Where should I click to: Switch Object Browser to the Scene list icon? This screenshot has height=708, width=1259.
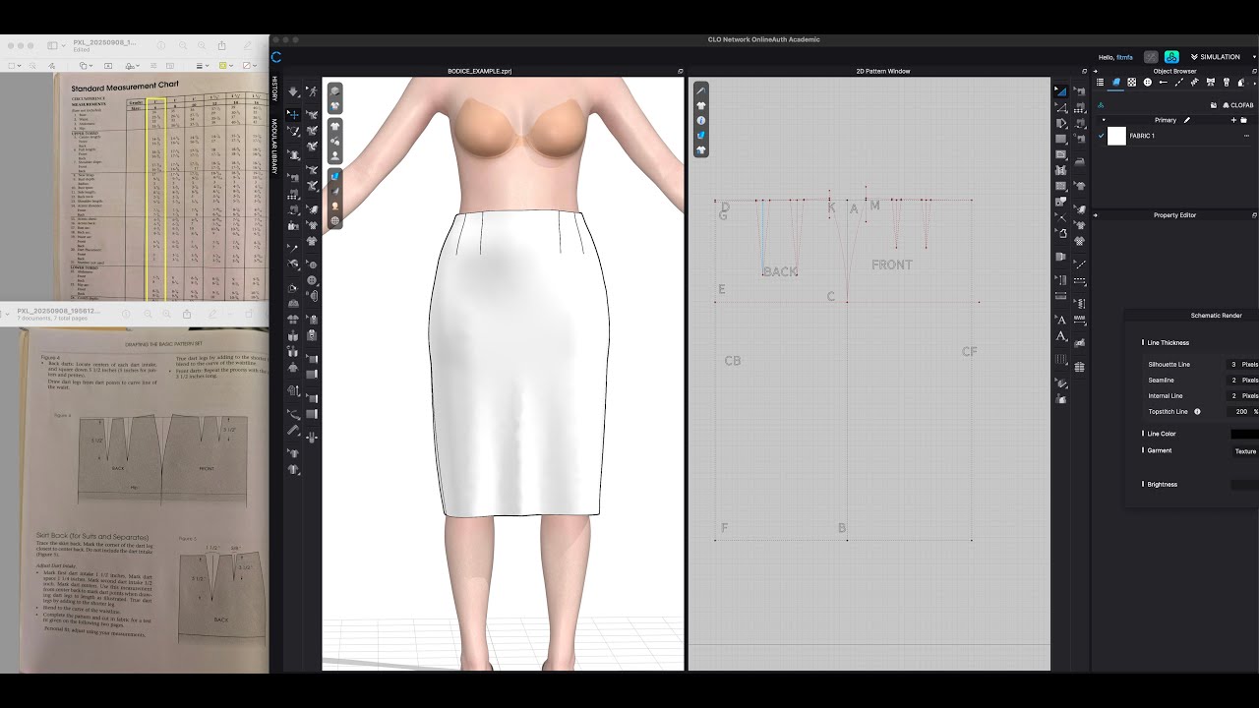[x=1100, y=83]
